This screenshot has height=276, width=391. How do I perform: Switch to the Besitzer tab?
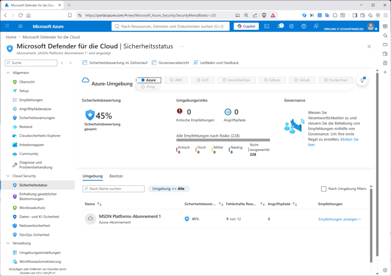(x=116, y=176)
